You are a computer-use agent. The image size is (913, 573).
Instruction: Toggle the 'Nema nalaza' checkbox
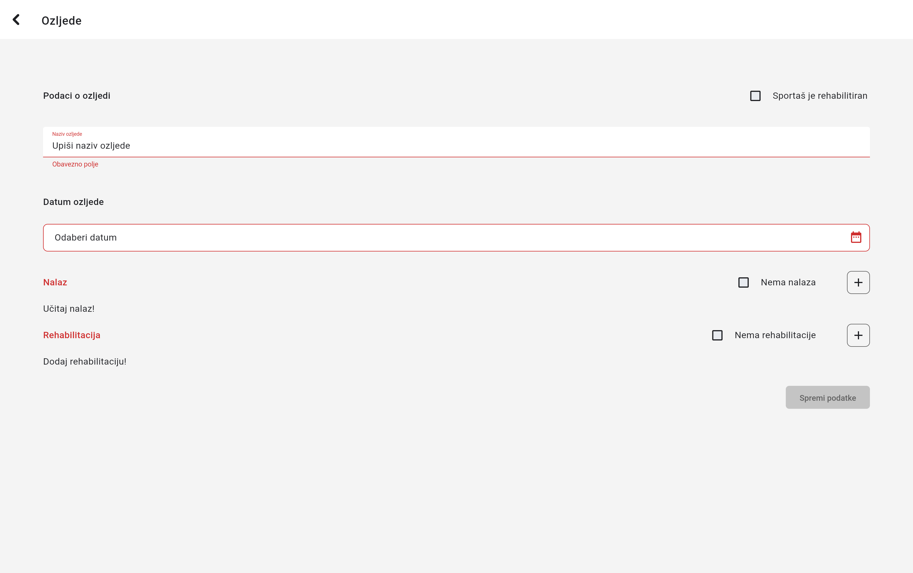pyautogui.click(x=743, y=282)
